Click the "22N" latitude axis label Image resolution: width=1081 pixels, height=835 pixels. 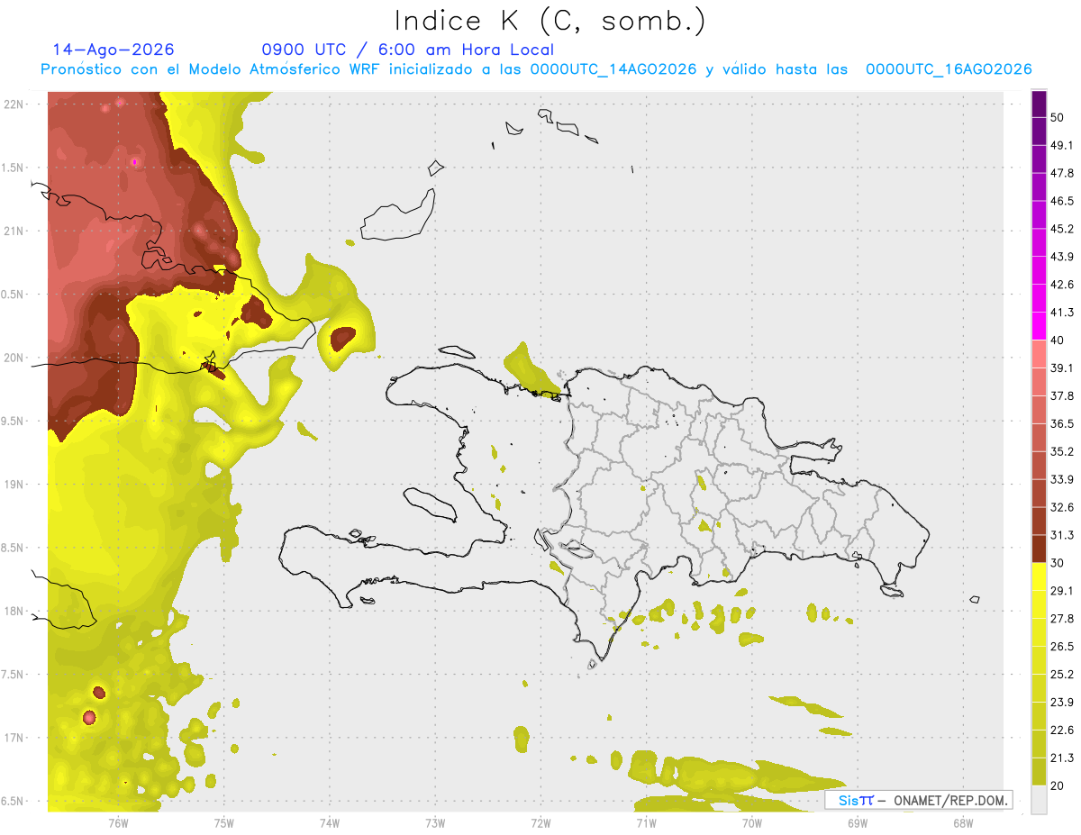[x=14, y=104]
